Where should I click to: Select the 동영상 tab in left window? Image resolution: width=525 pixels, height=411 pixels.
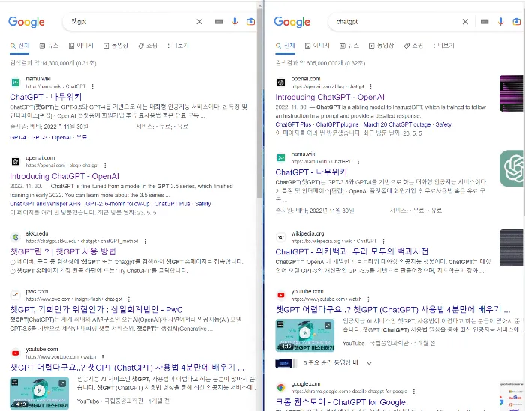point(115,46)
